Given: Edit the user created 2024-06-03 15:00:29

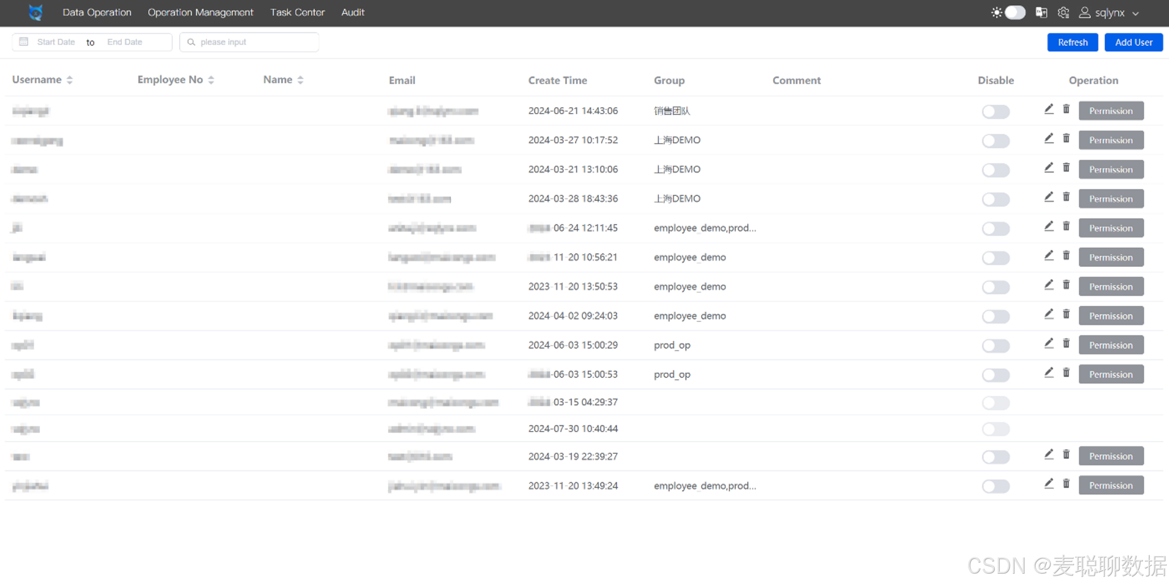Looking at the screenshot, I should pos(1049,344).
